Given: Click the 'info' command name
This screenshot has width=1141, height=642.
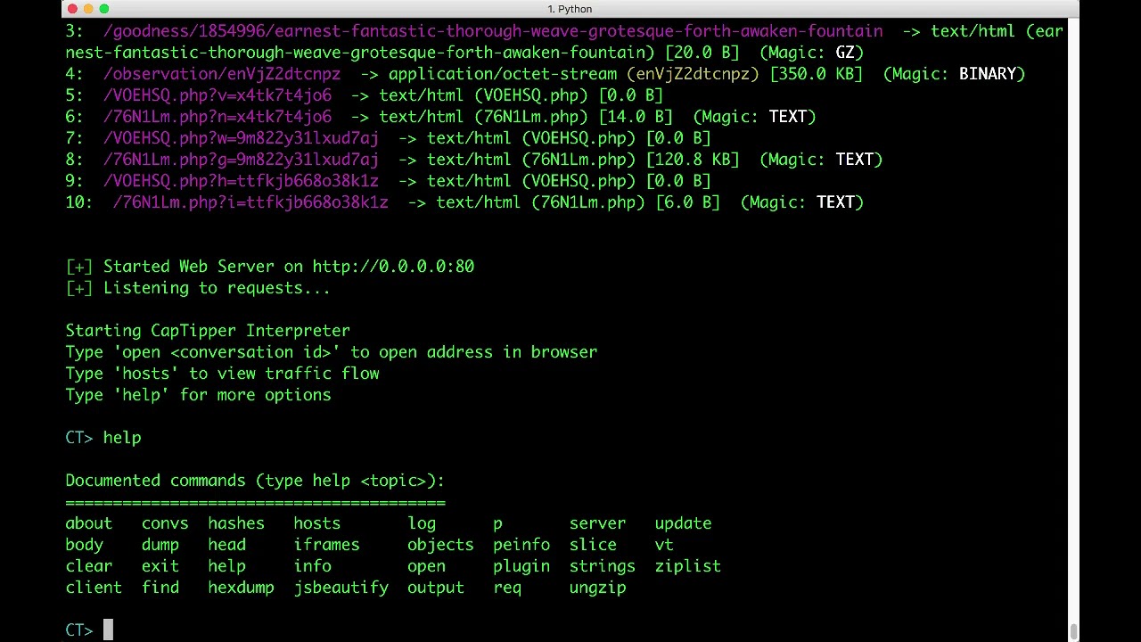Looking at the screenshot, I should (x=313, y=566).
